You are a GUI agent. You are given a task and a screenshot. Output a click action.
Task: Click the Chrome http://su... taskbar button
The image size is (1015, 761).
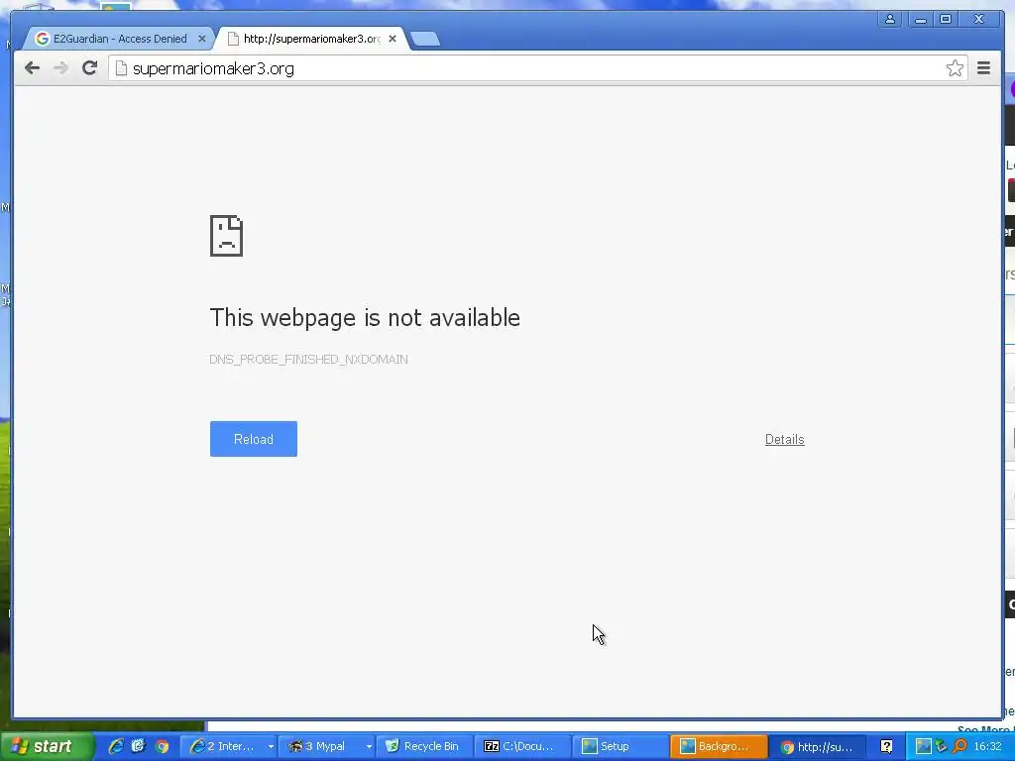[818, 746]
